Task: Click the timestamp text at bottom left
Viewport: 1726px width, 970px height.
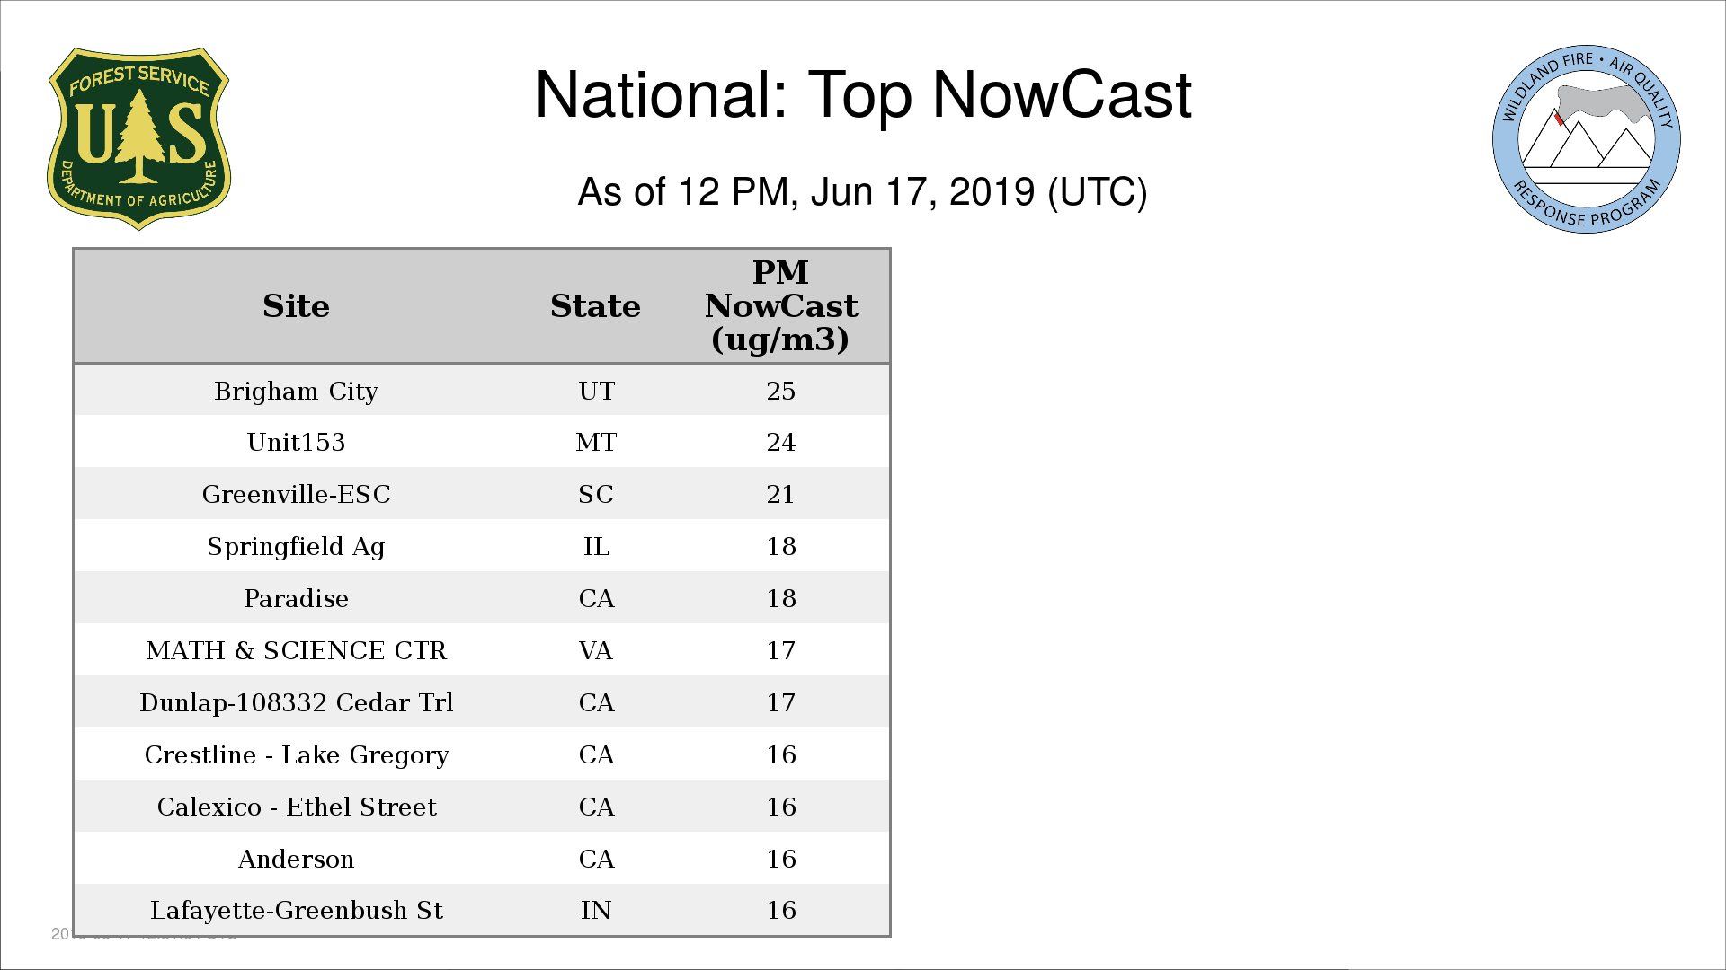Action: [61, 935]
